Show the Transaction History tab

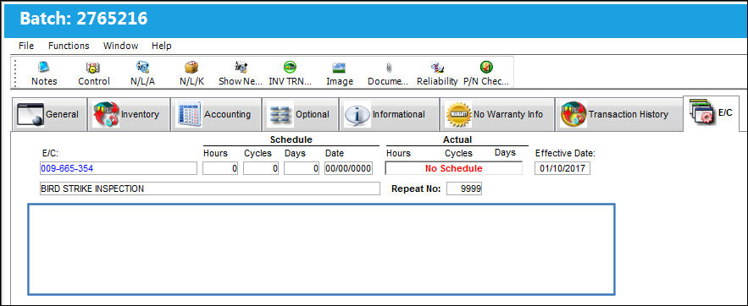coord(618,114)
